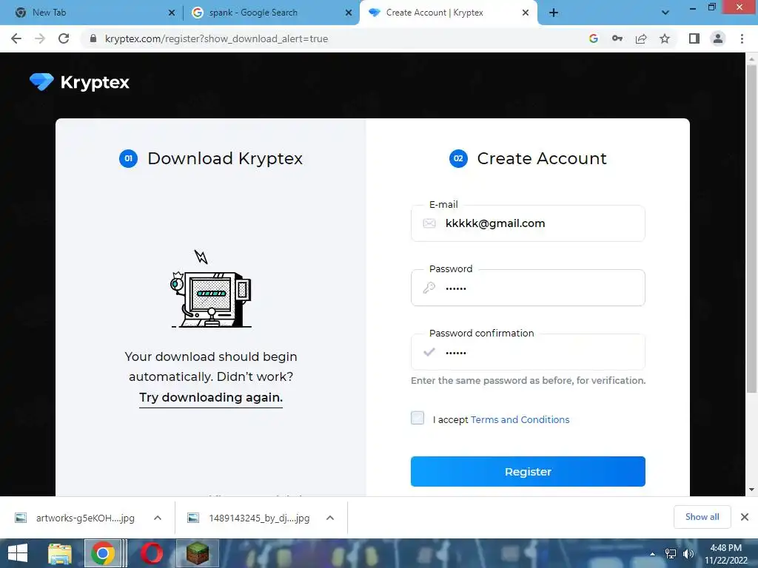Open artworks-g5eKOH jpg download item

(85, 518)
